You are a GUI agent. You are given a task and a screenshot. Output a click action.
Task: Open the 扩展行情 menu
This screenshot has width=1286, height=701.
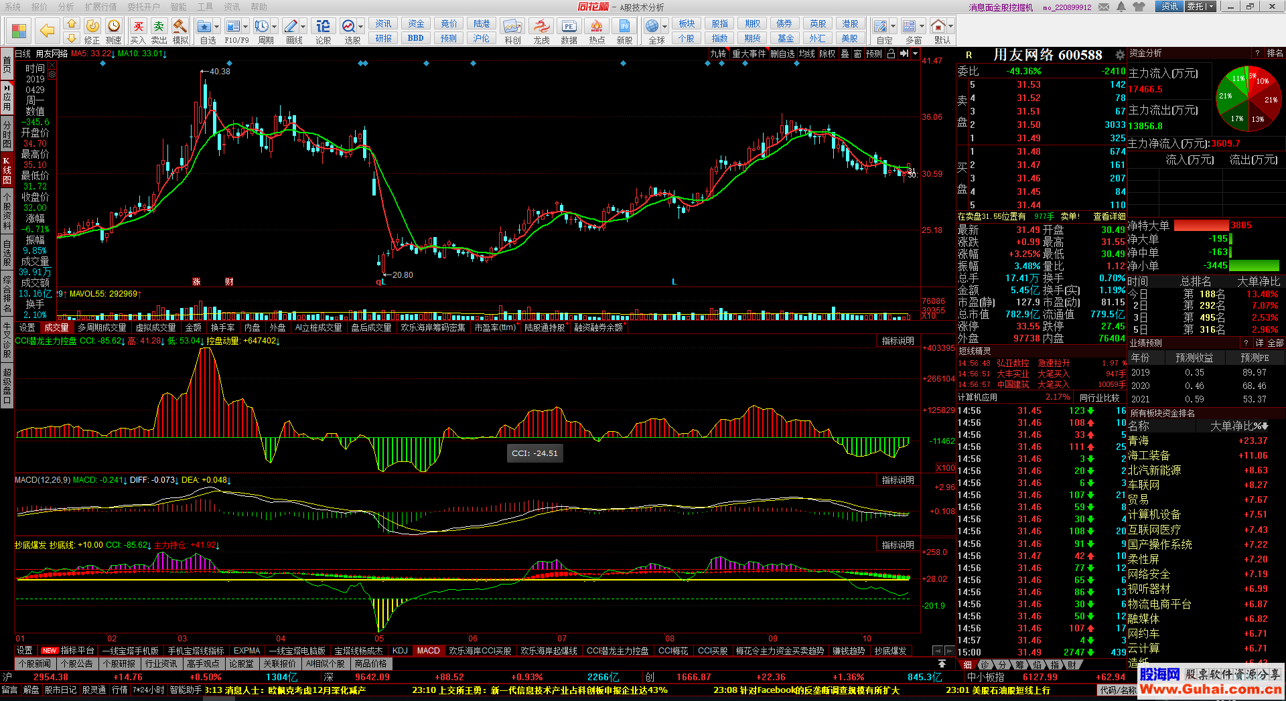100,7
